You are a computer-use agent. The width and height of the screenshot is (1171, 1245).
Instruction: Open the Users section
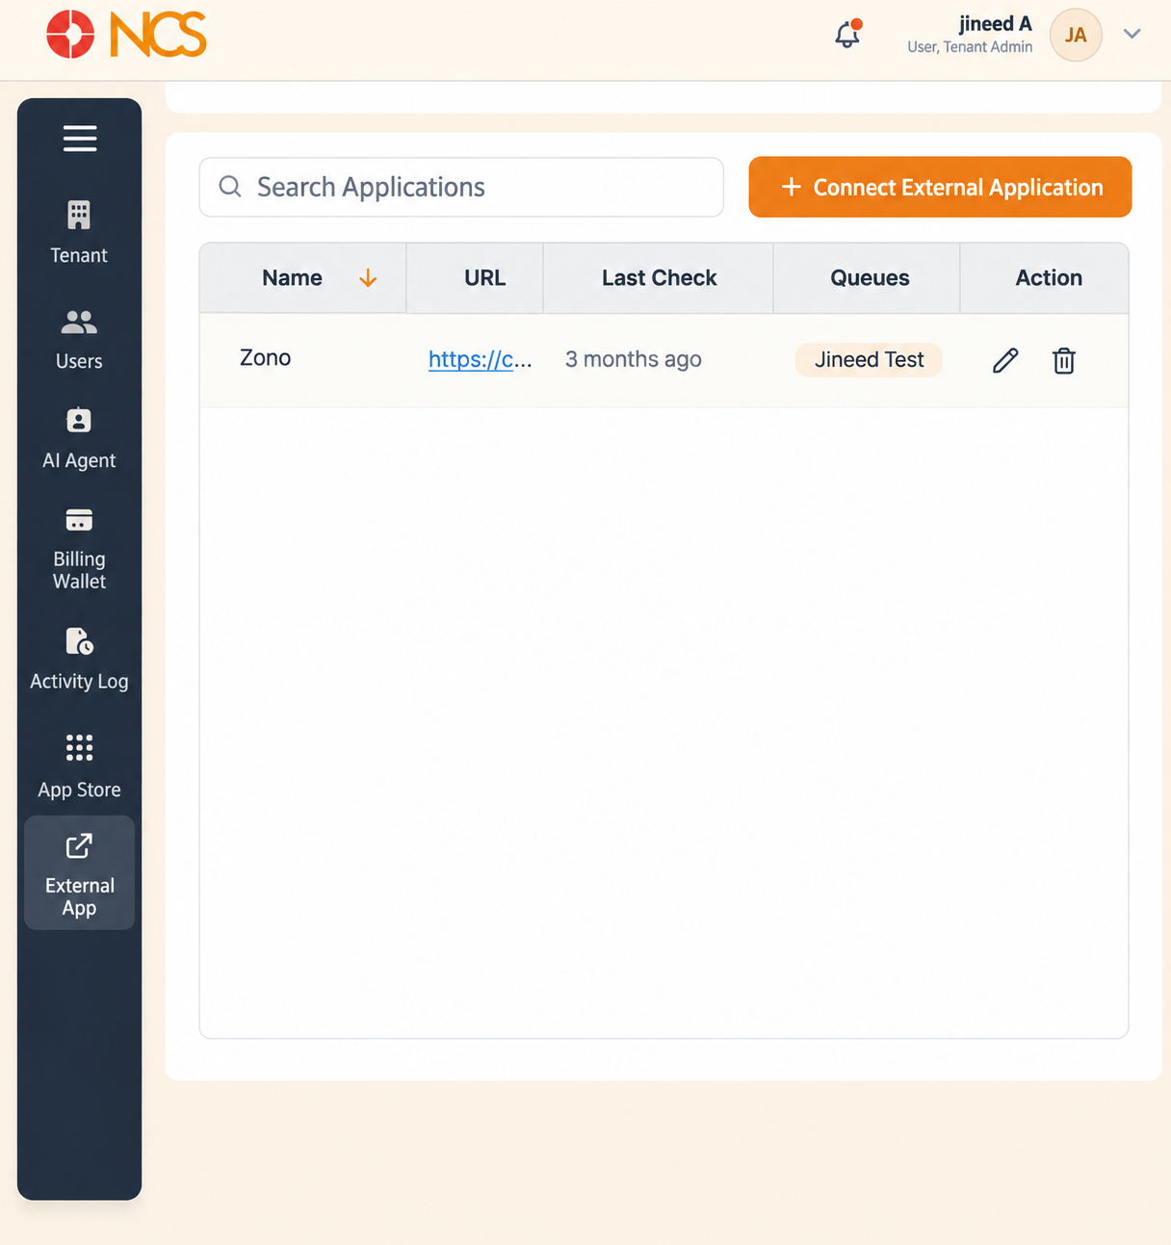click(79, 340)
